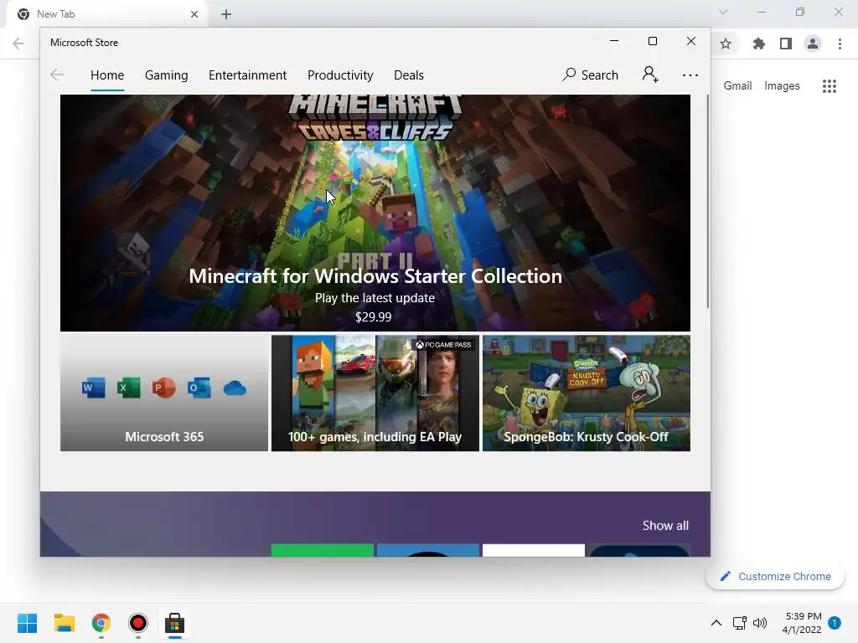Screen dimensions: 858x643
Task: Click the Outlook icon in Microsoft 365 tile
Action: click(x=199, y=388)
